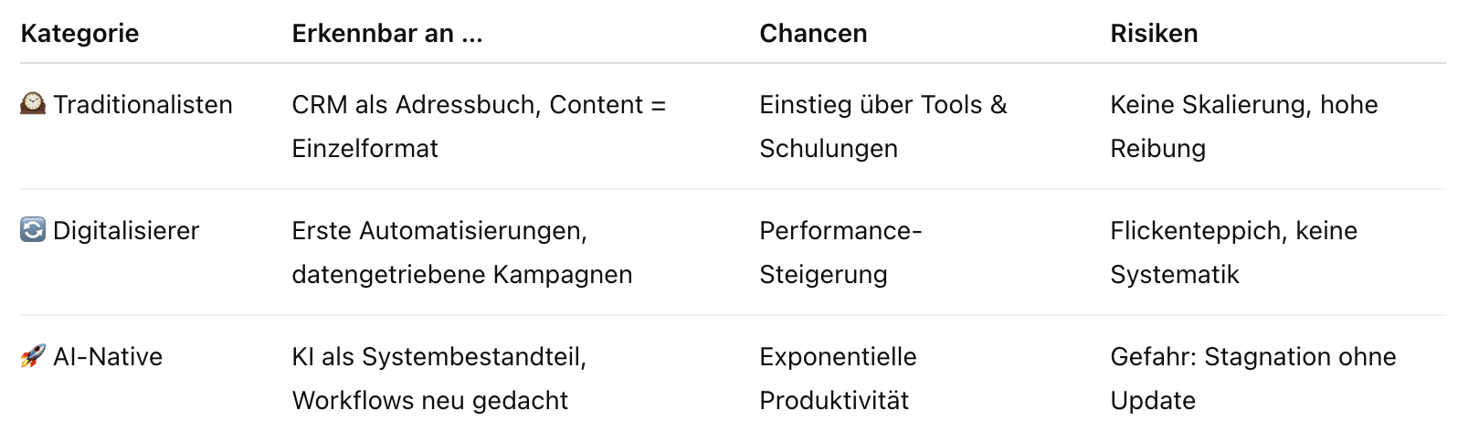Image resolution: width=1458 pixels, height=442 pixels.
Task: Click the Risiken column header
Action: 1154,34
